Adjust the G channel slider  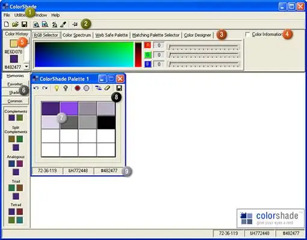203,55
